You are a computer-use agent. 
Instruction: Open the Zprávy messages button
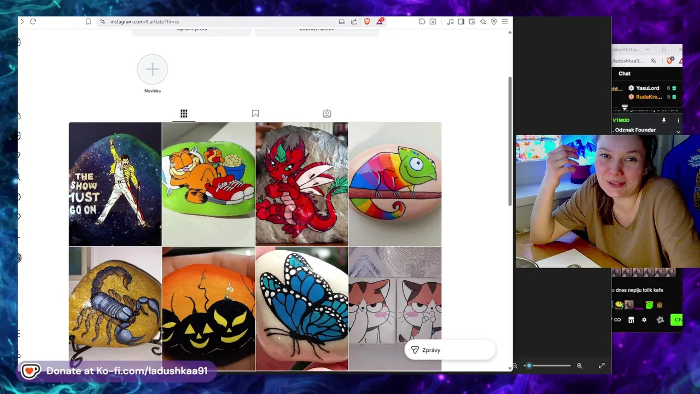pyautogui.click(x=450, y=350)
